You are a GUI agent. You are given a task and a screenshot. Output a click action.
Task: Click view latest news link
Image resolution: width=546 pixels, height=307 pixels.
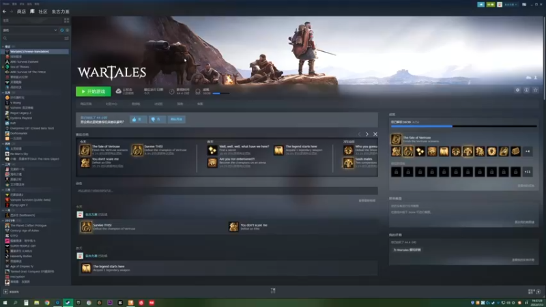[x=367, y=201]
